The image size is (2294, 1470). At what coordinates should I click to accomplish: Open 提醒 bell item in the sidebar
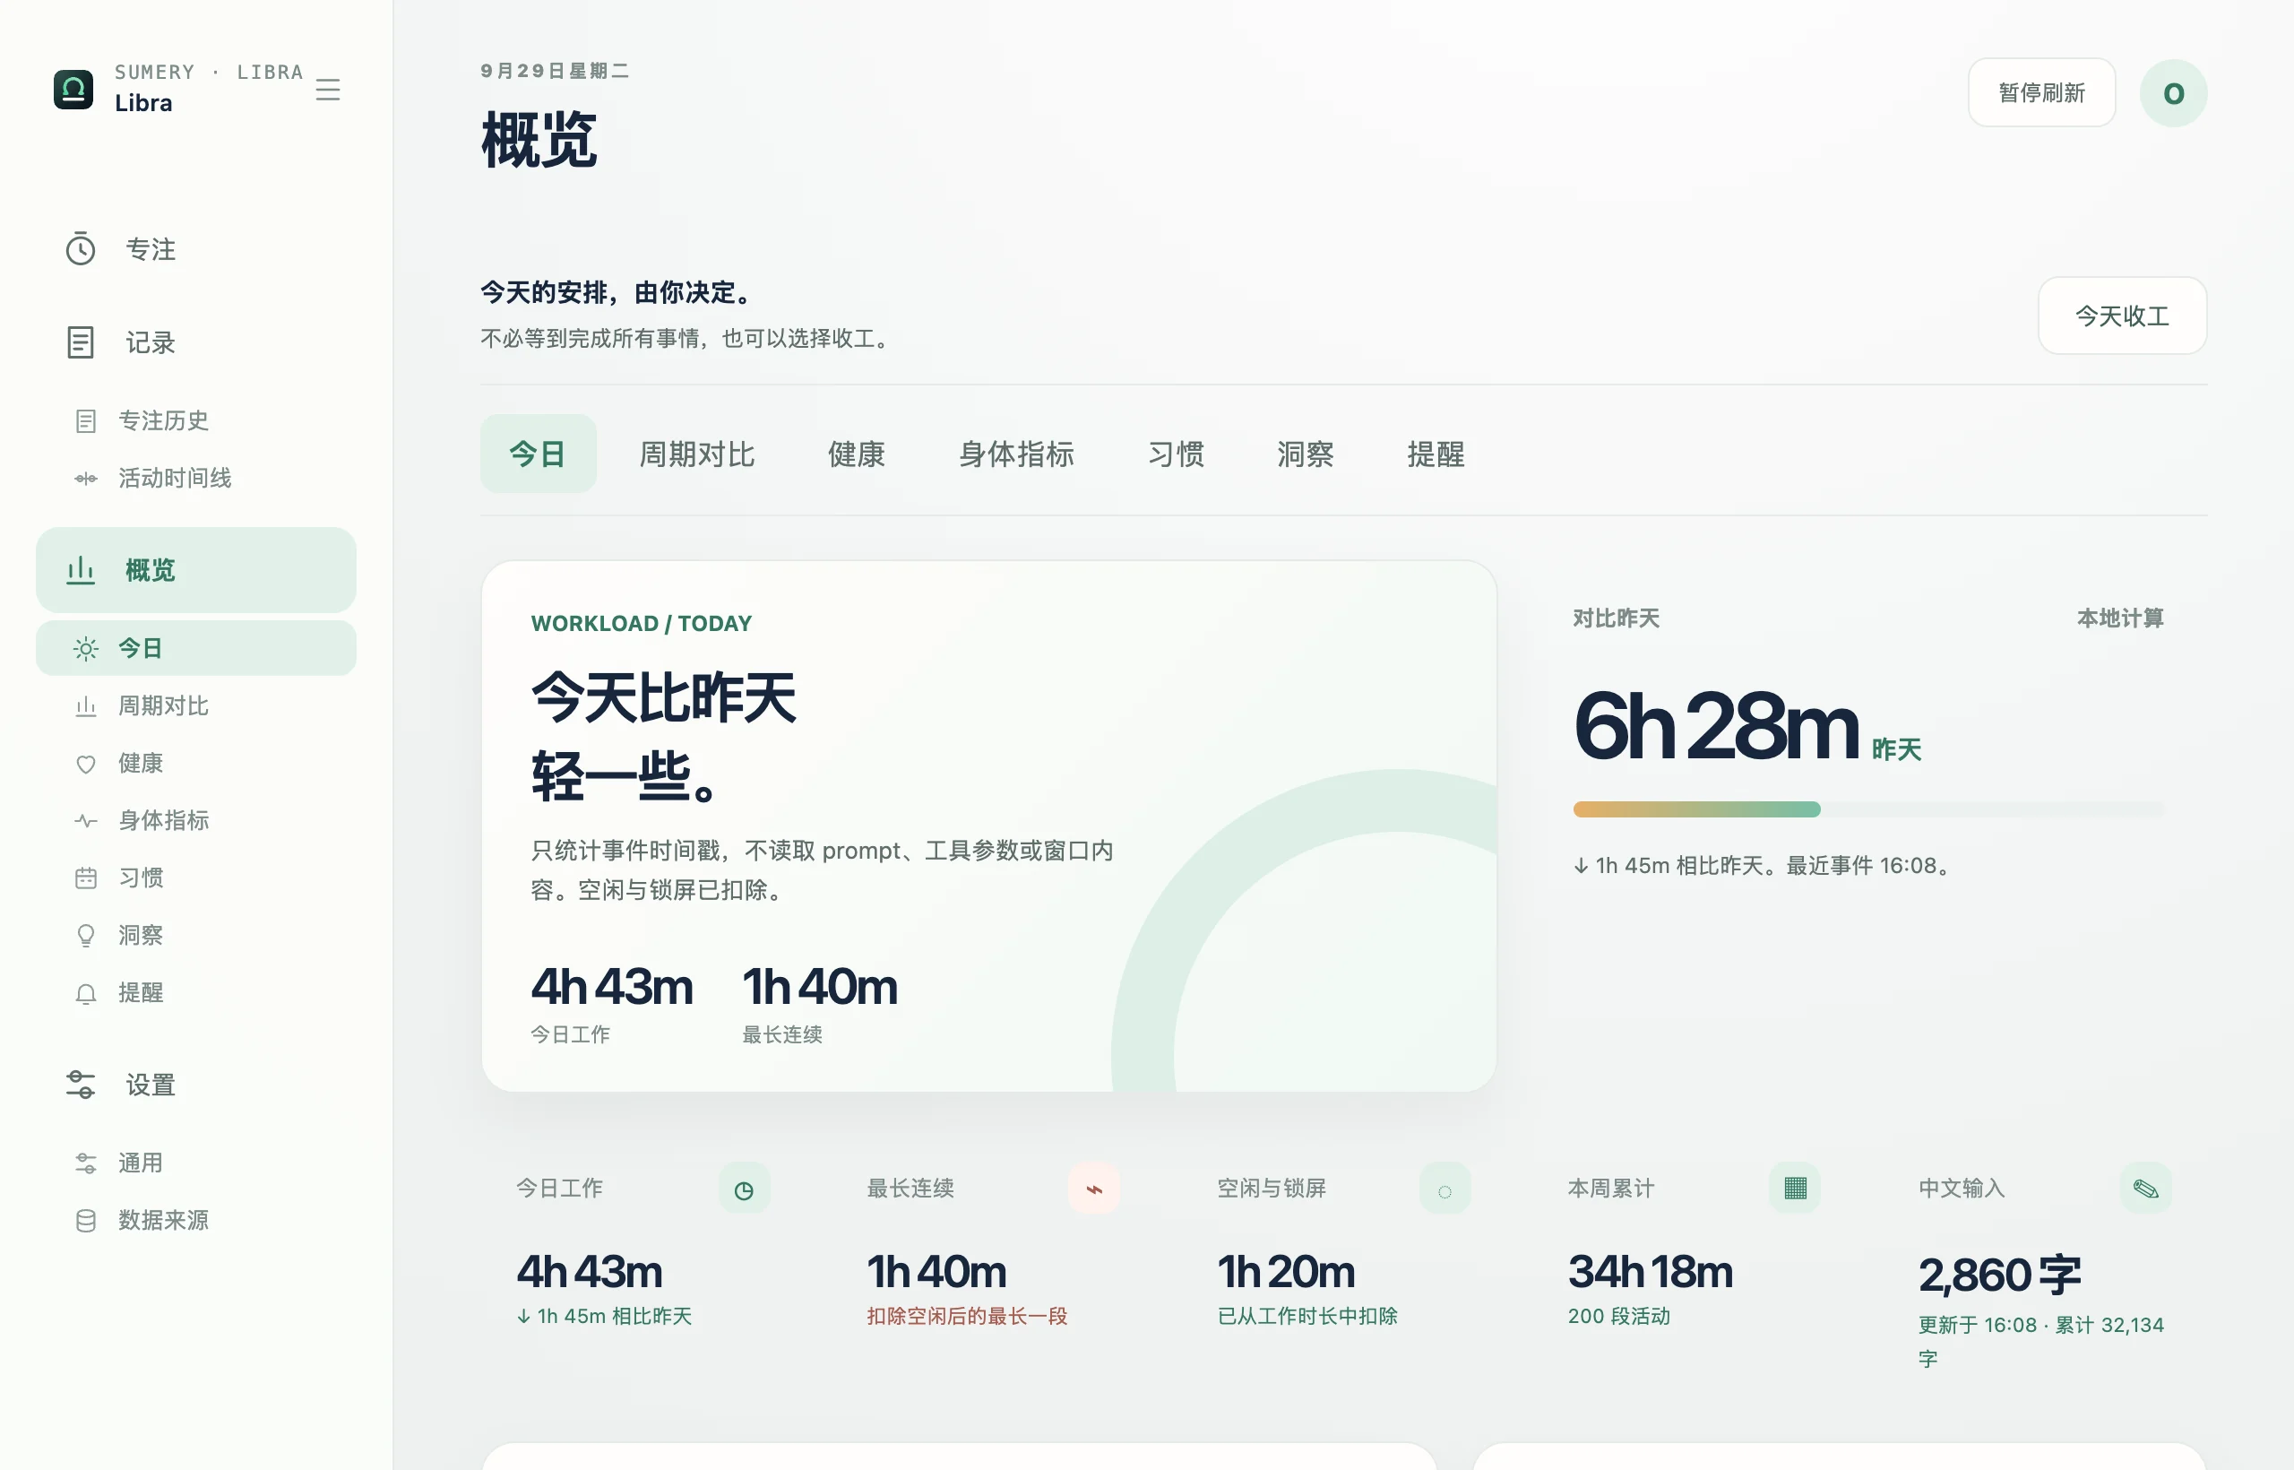pos(195,993)
